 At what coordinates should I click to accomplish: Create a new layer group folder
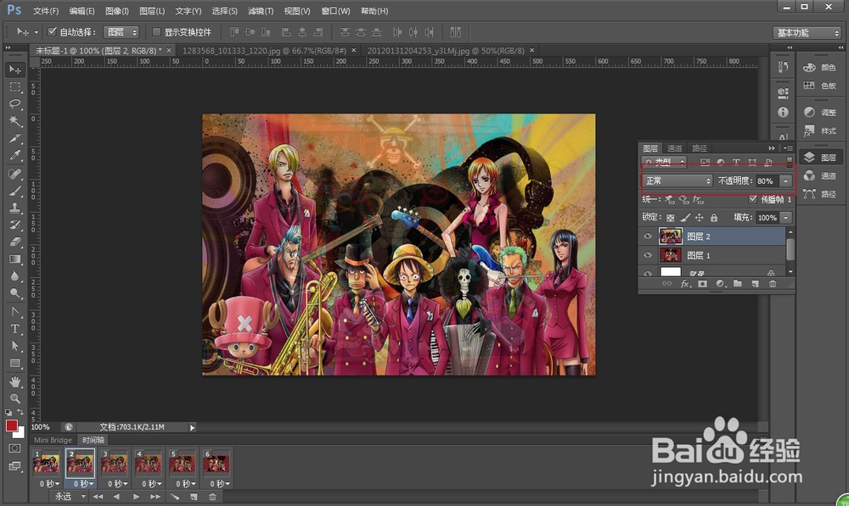[738, 284]
